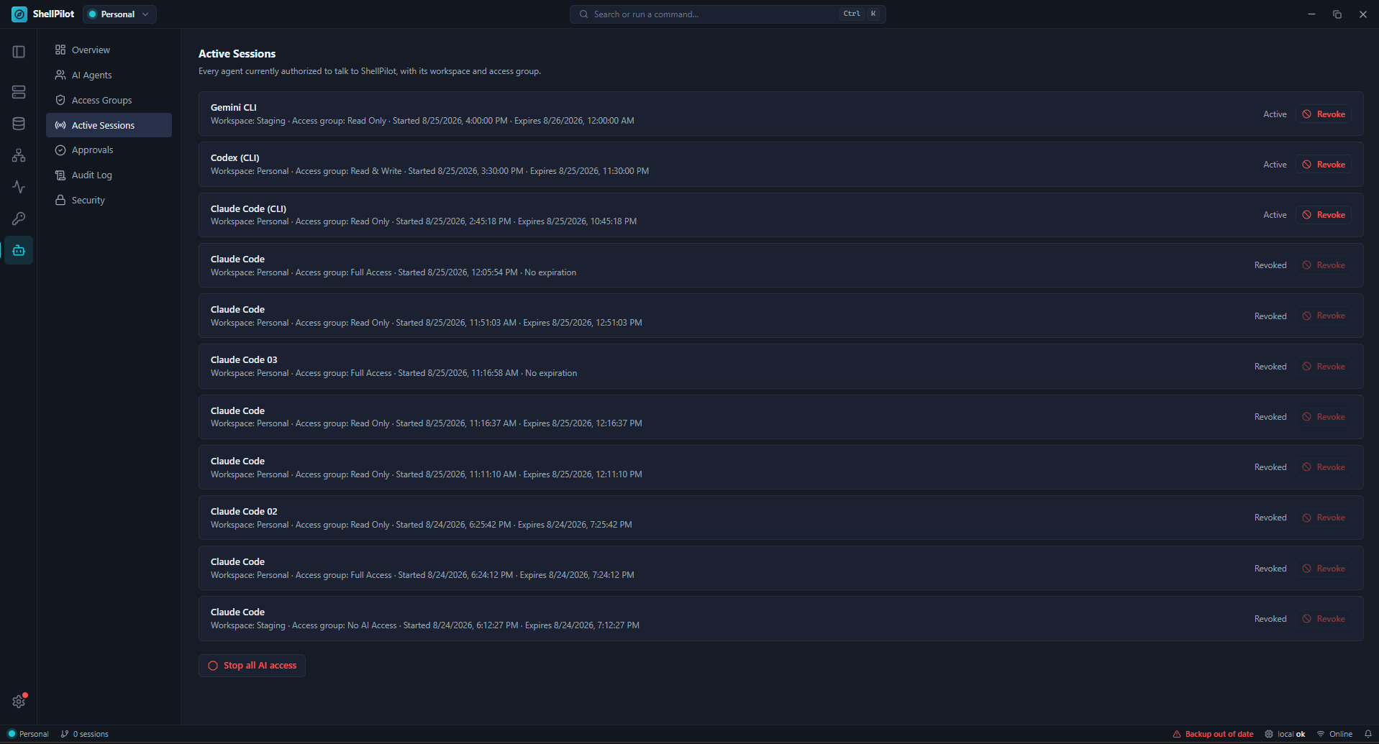1379x744 pixels.
Task: Open the network topology icon in rail
Action: 19,155
